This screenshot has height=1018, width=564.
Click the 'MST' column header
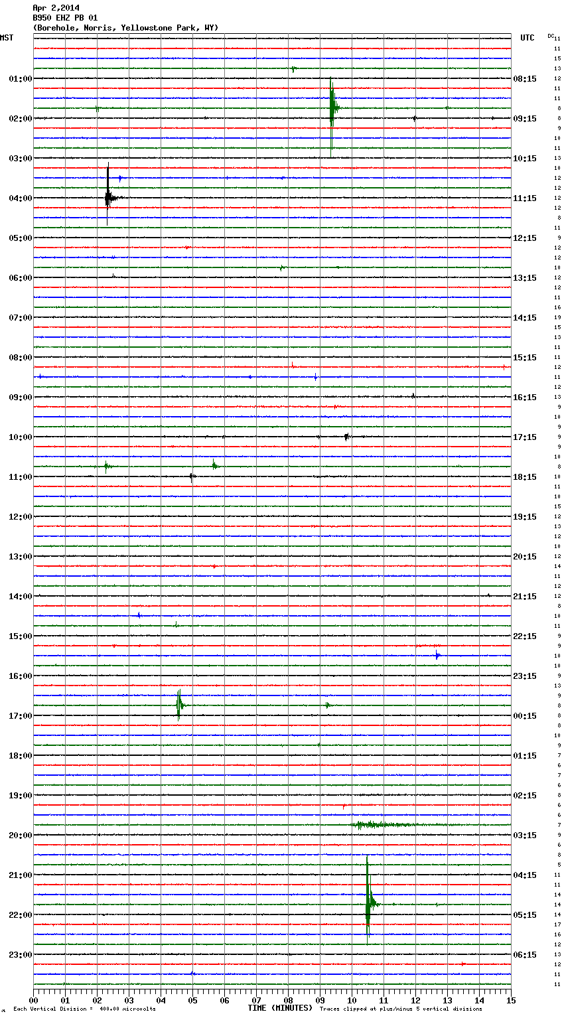[7, 38]
